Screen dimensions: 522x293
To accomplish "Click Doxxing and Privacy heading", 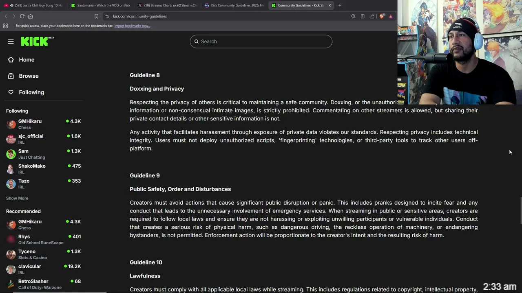I will (157, 89).
